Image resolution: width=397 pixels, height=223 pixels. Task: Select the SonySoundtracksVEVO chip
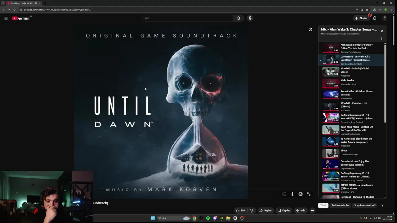click(x=365, y=205)
